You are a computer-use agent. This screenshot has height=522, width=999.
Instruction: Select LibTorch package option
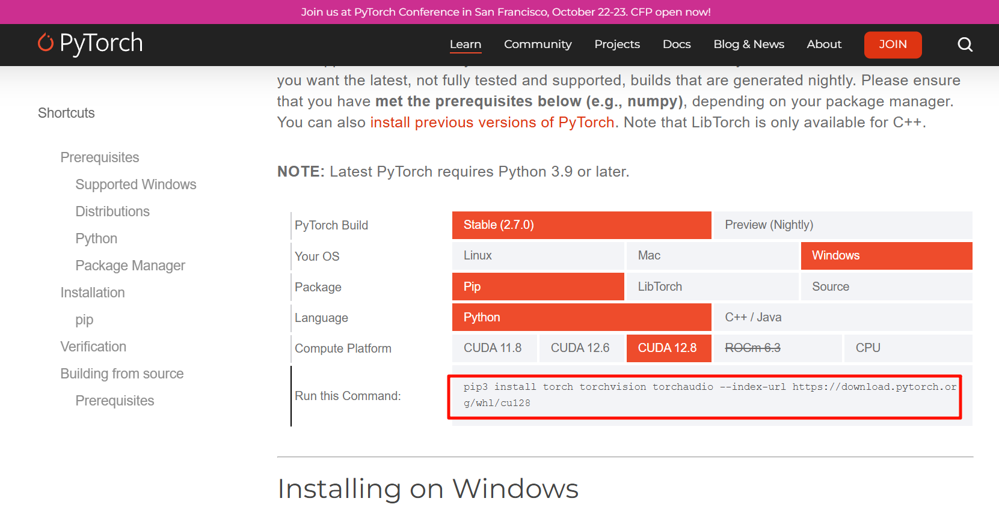pyautogui.click(x=712, y=287)
